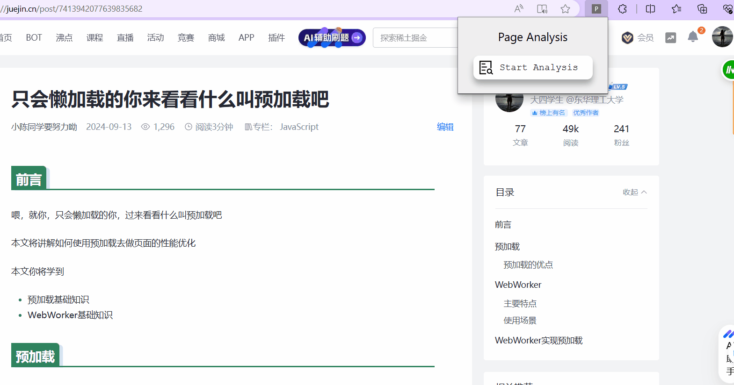734x385 pixels.
Task: Jump to WebWorker实现预加载 in the contents
Action: click(538, 341)
